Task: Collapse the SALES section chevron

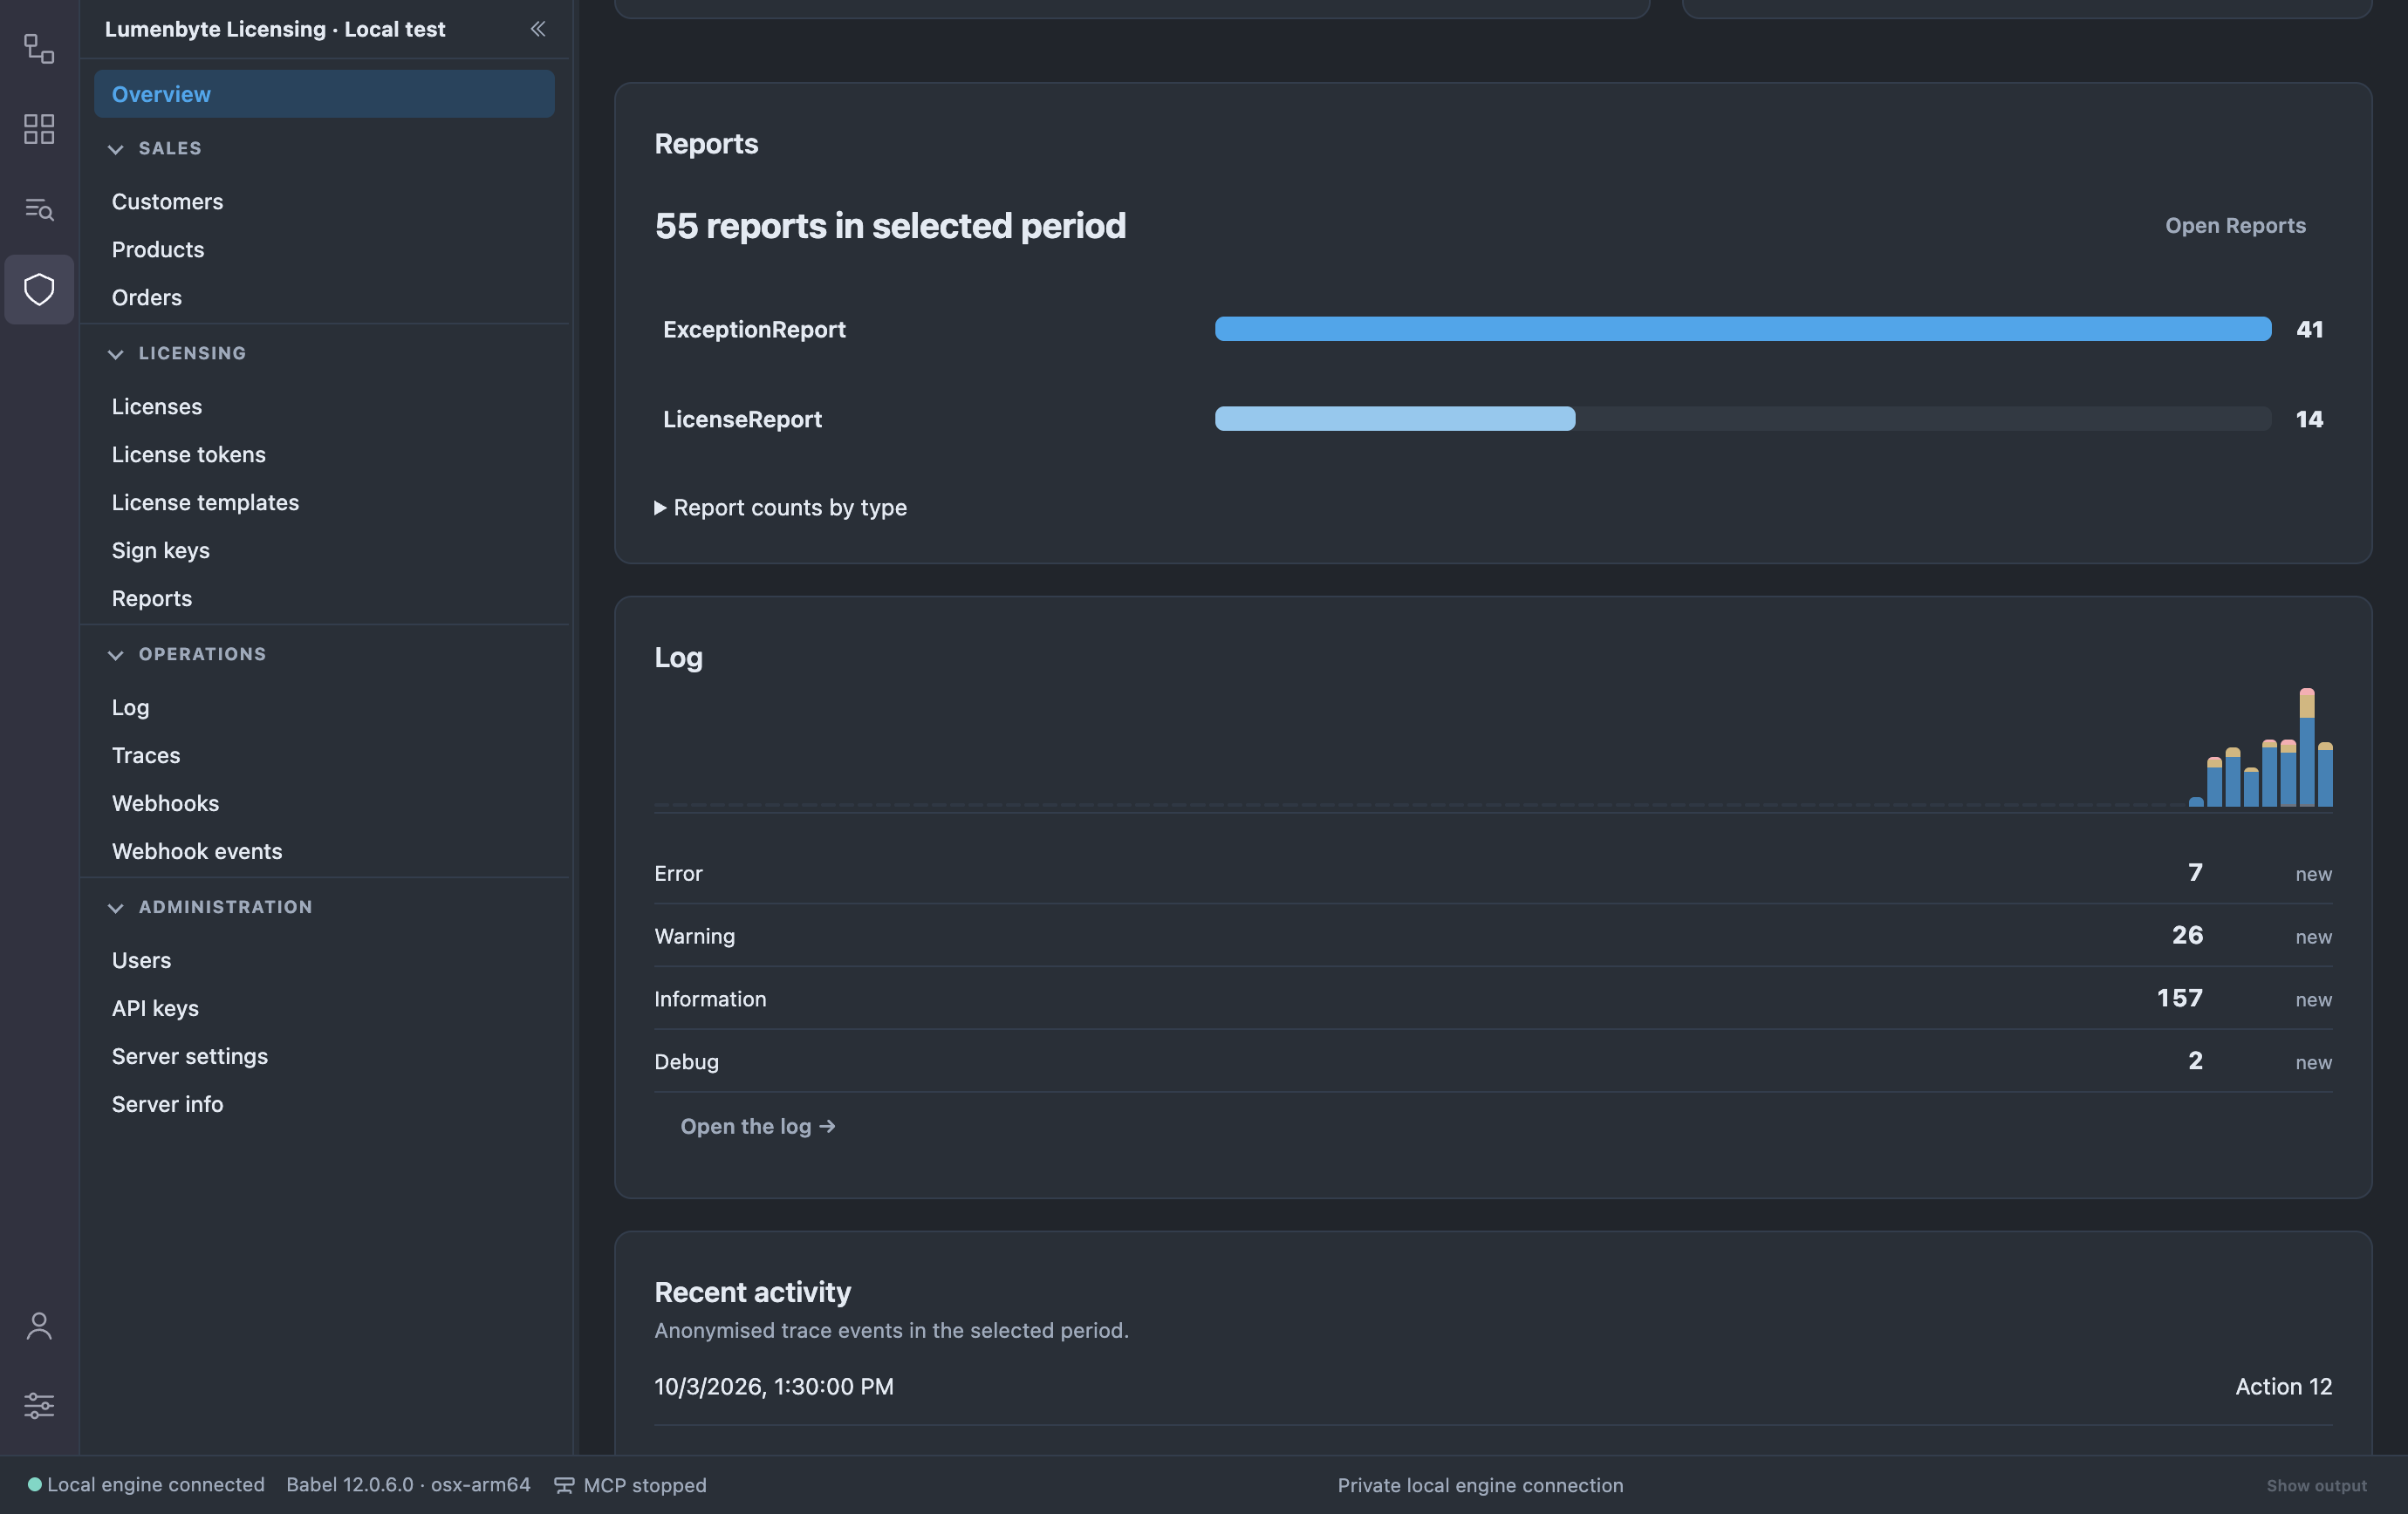Action: [116, 149]
